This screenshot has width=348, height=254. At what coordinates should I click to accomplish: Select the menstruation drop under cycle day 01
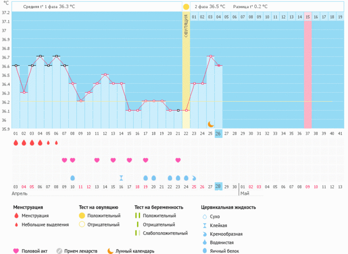[x=16, y=143]
